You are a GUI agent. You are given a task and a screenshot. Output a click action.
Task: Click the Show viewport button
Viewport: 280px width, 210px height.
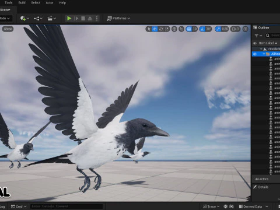coord(8,29)
